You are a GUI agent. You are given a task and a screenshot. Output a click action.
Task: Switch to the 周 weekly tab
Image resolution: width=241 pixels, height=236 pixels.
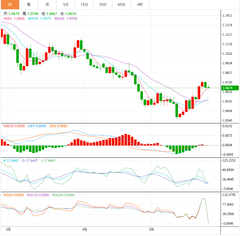click(x=29, y=4)
